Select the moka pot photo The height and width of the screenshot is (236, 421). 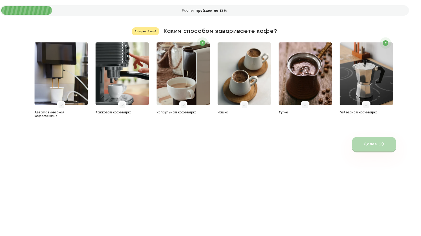[x=366, y=74]
